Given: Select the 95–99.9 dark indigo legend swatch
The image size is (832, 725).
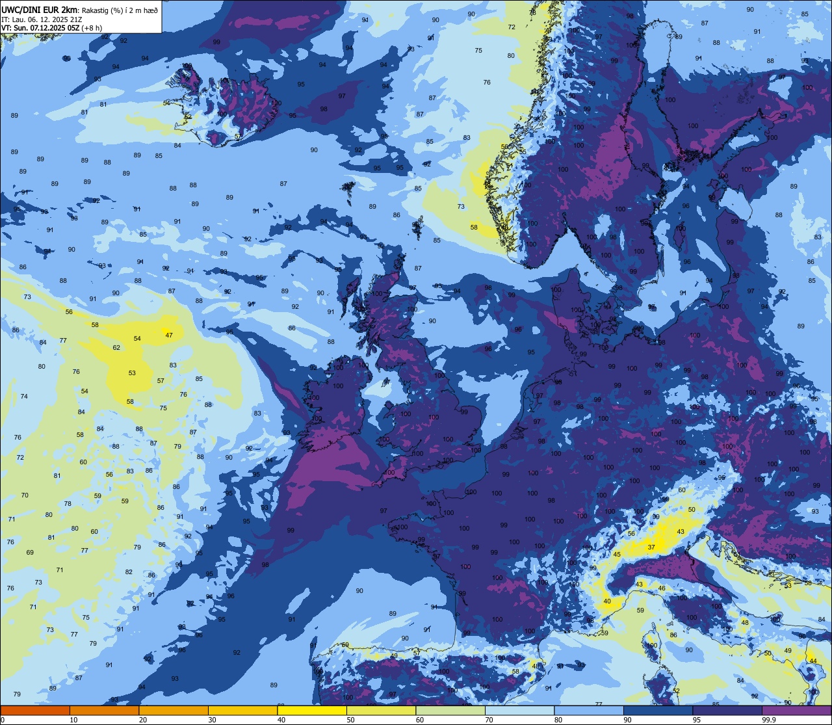Looking at the screenshot, I should click(x=727, y=710).
